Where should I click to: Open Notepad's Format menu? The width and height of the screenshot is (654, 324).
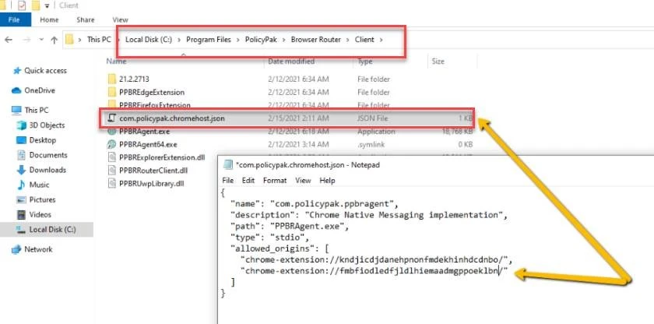point(274,181)
